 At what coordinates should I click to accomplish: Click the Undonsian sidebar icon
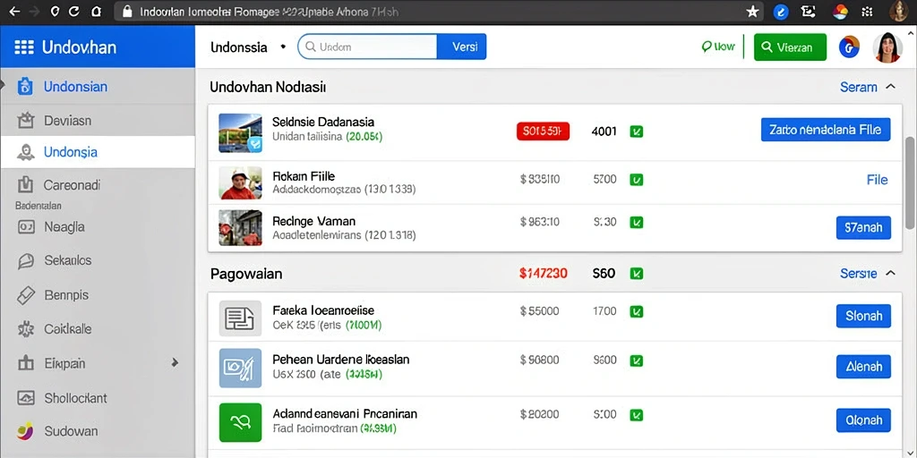25,87
